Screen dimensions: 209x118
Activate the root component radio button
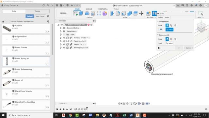91,25
